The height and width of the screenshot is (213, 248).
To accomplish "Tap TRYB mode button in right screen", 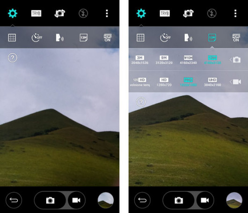I will click(165, 13).
